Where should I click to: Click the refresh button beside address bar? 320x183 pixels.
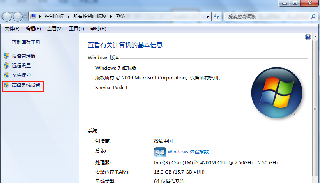[216, 16]
